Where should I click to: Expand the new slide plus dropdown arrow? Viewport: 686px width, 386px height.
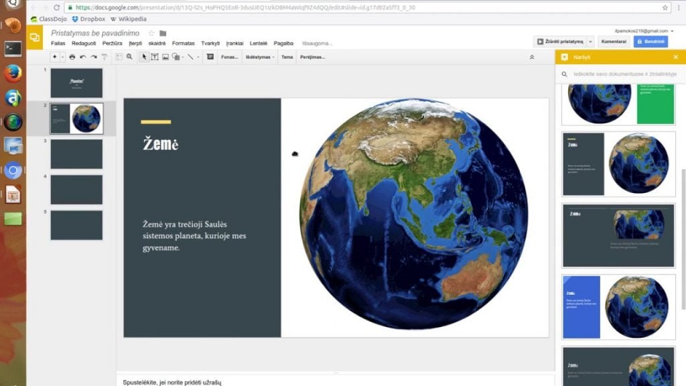pyautogui.click(x=62, y=57)
